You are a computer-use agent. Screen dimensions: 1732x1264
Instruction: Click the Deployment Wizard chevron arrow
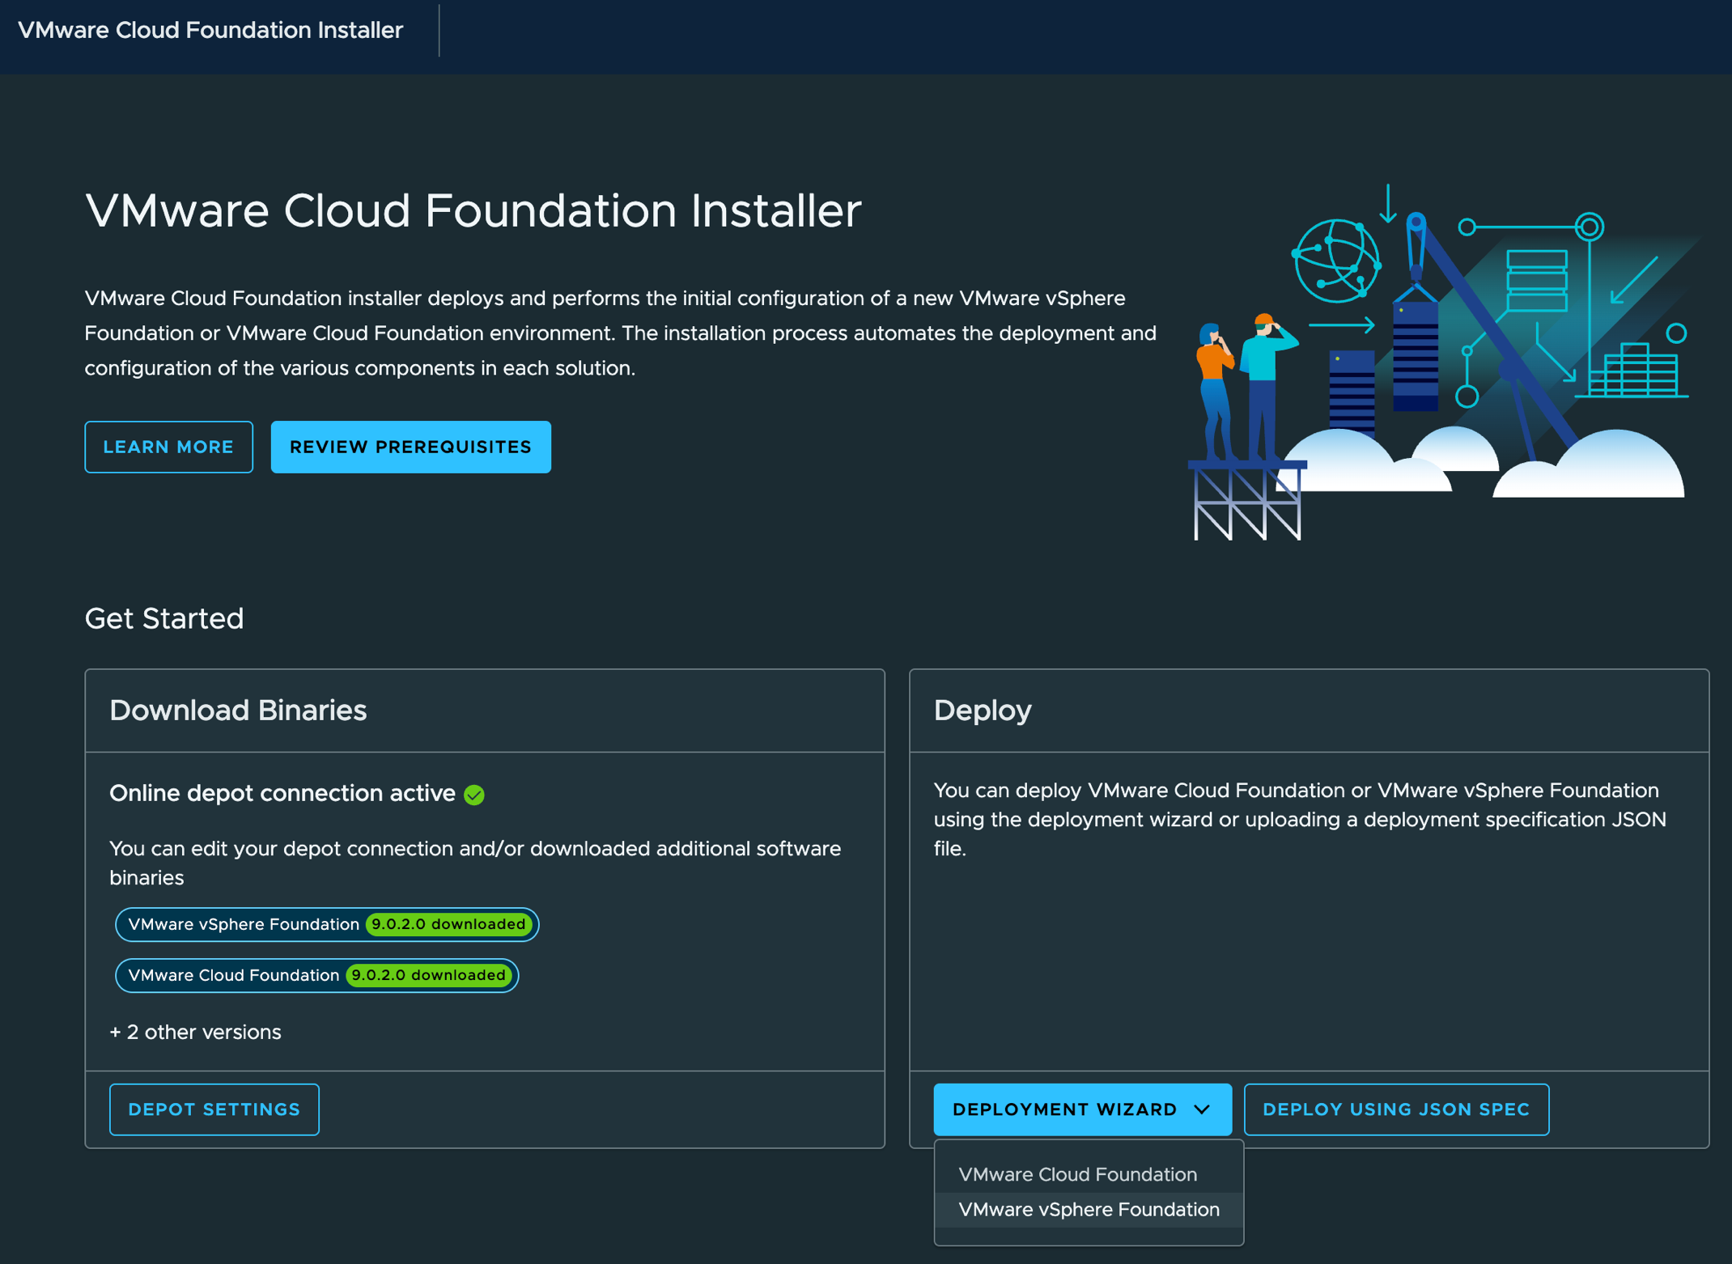[1203, 1109]
